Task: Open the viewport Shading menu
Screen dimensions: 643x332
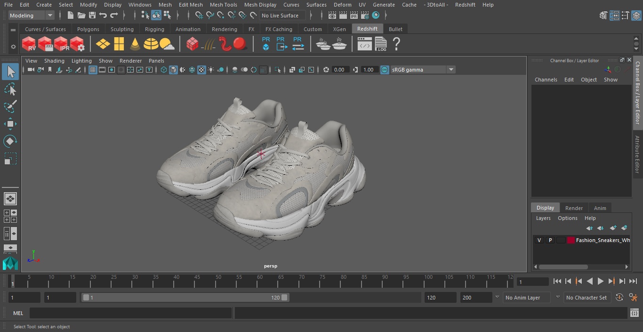Action: [x=54, y=61]
